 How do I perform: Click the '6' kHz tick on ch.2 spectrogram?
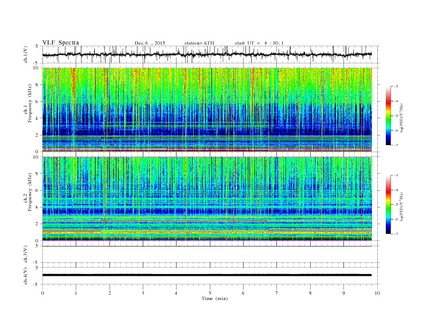38,190
